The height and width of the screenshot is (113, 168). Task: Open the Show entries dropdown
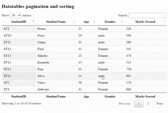click(x=16, y=15)
